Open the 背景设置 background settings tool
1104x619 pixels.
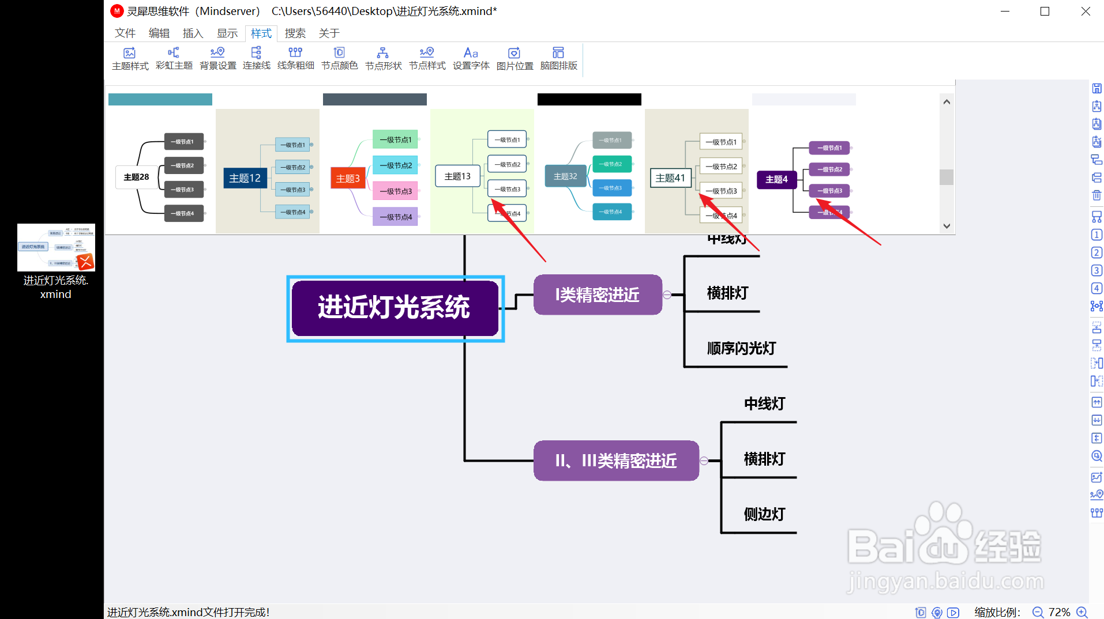coord(218,59)
